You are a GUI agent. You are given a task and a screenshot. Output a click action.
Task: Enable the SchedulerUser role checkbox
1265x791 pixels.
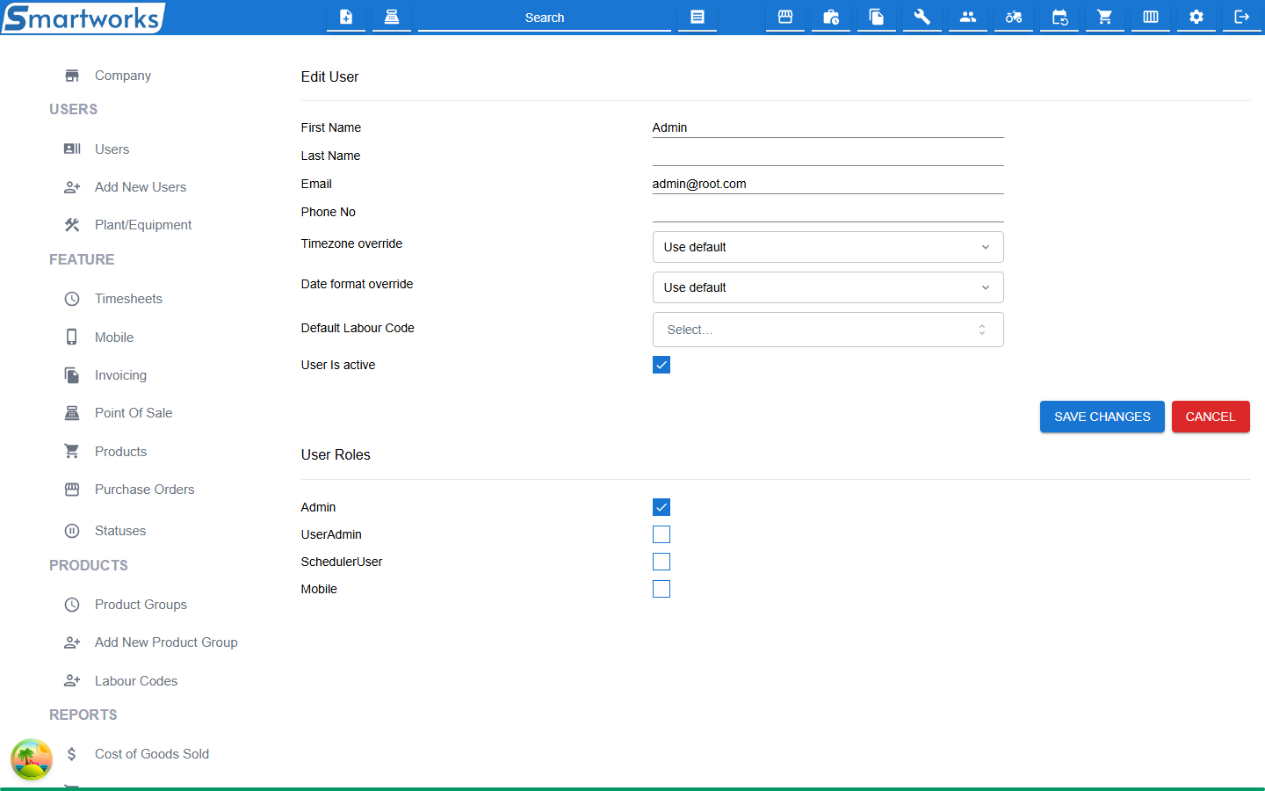tap(661, 562)
